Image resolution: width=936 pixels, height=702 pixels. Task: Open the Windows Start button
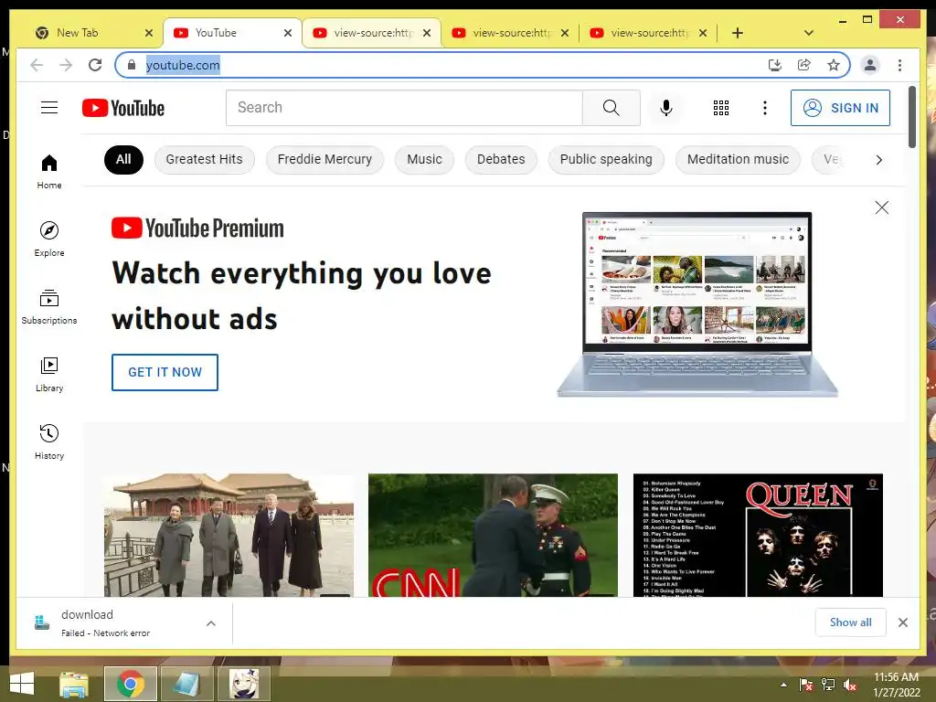click(22, 684)
